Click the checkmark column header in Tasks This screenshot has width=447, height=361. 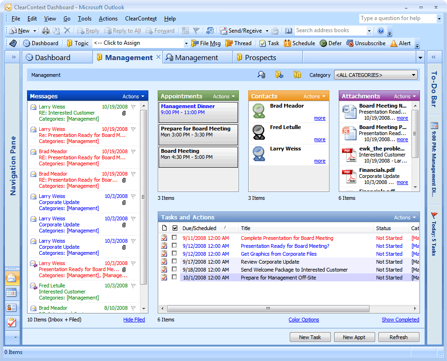[x=175, y=228]
